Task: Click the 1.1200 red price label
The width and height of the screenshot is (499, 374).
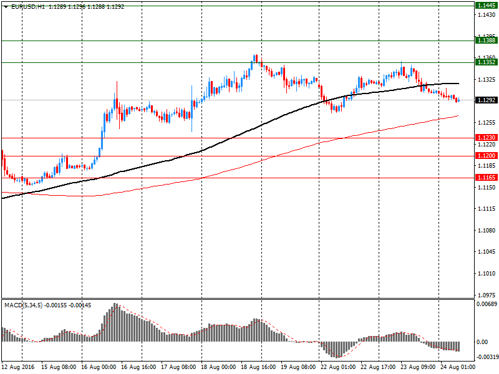Action: pos(487,155)
